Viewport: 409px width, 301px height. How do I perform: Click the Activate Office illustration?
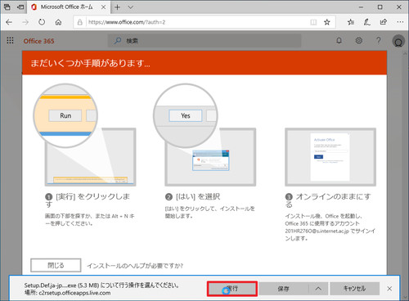(x=330, y=157)
